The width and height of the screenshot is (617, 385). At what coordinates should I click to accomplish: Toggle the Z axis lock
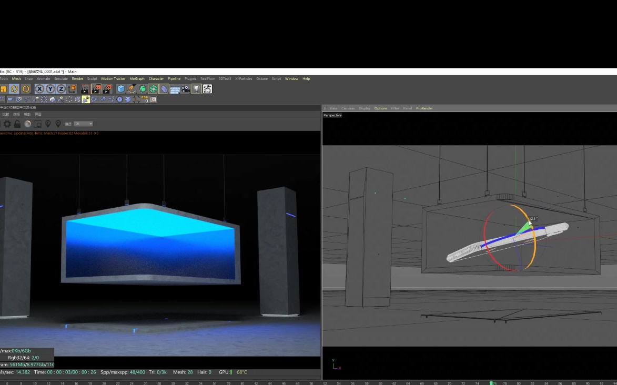coord(61,89)
